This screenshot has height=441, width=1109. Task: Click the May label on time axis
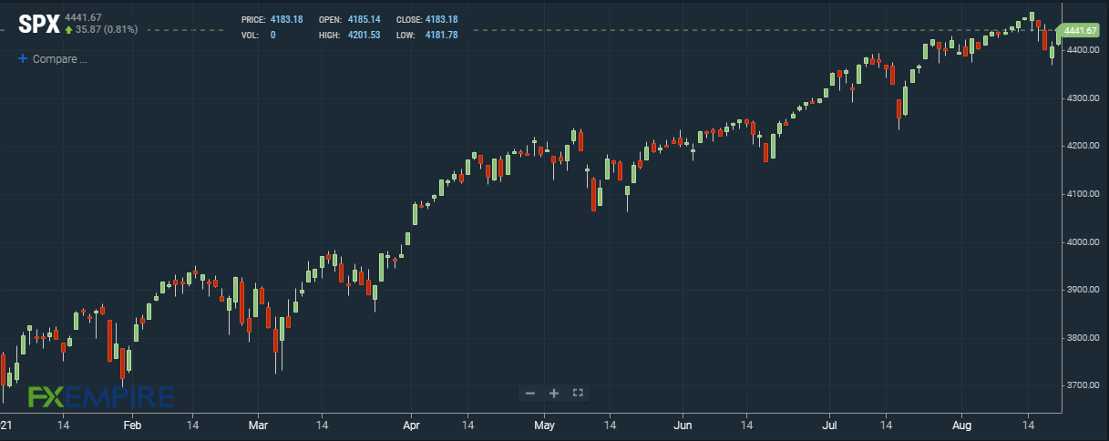tap(545, 425)
